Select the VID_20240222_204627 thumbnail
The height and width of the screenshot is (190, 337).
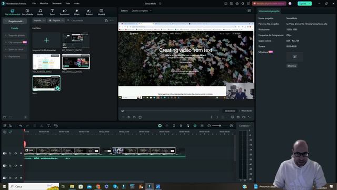(x=46, y=62)
